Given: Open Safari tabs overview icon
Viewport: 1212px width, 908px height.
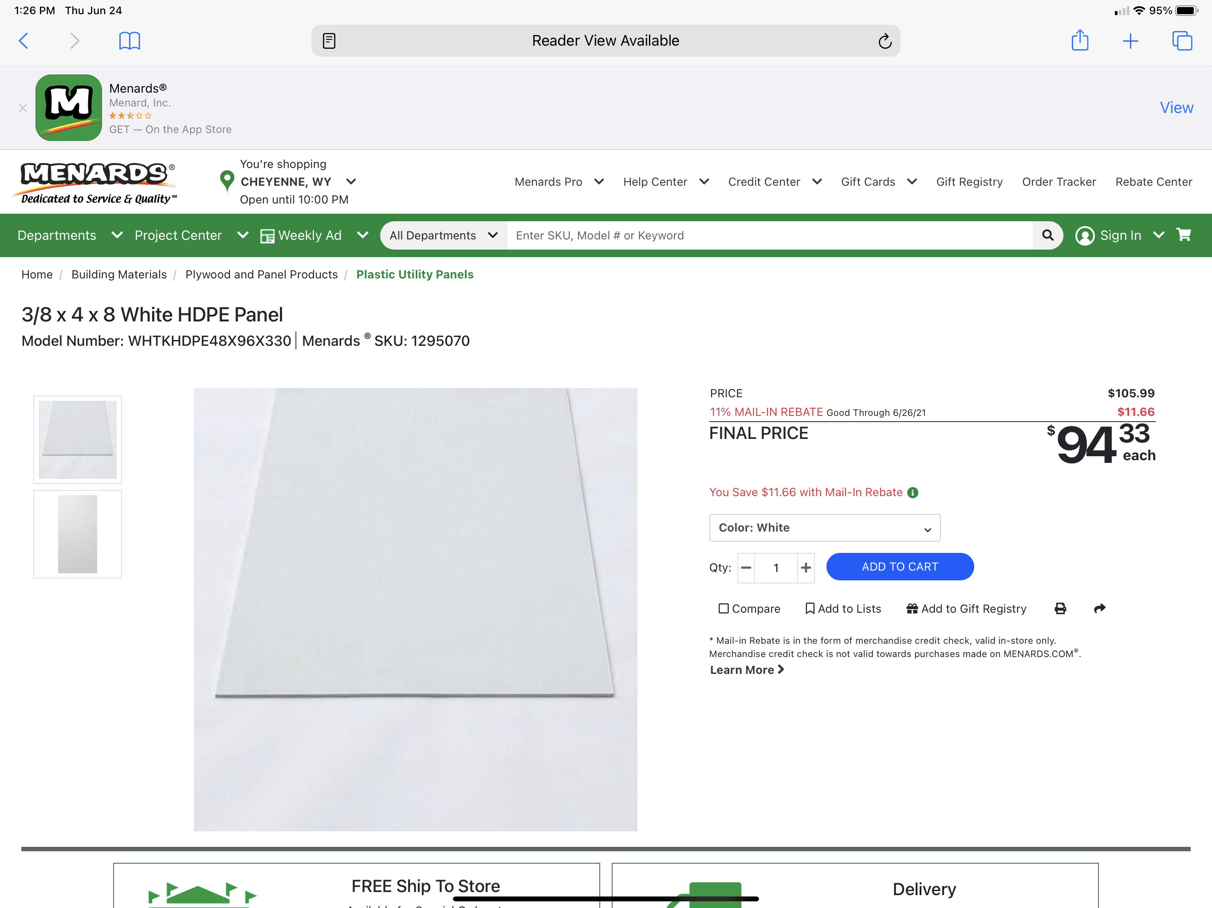Looking at the screenshot, I should coord(1181,41).
